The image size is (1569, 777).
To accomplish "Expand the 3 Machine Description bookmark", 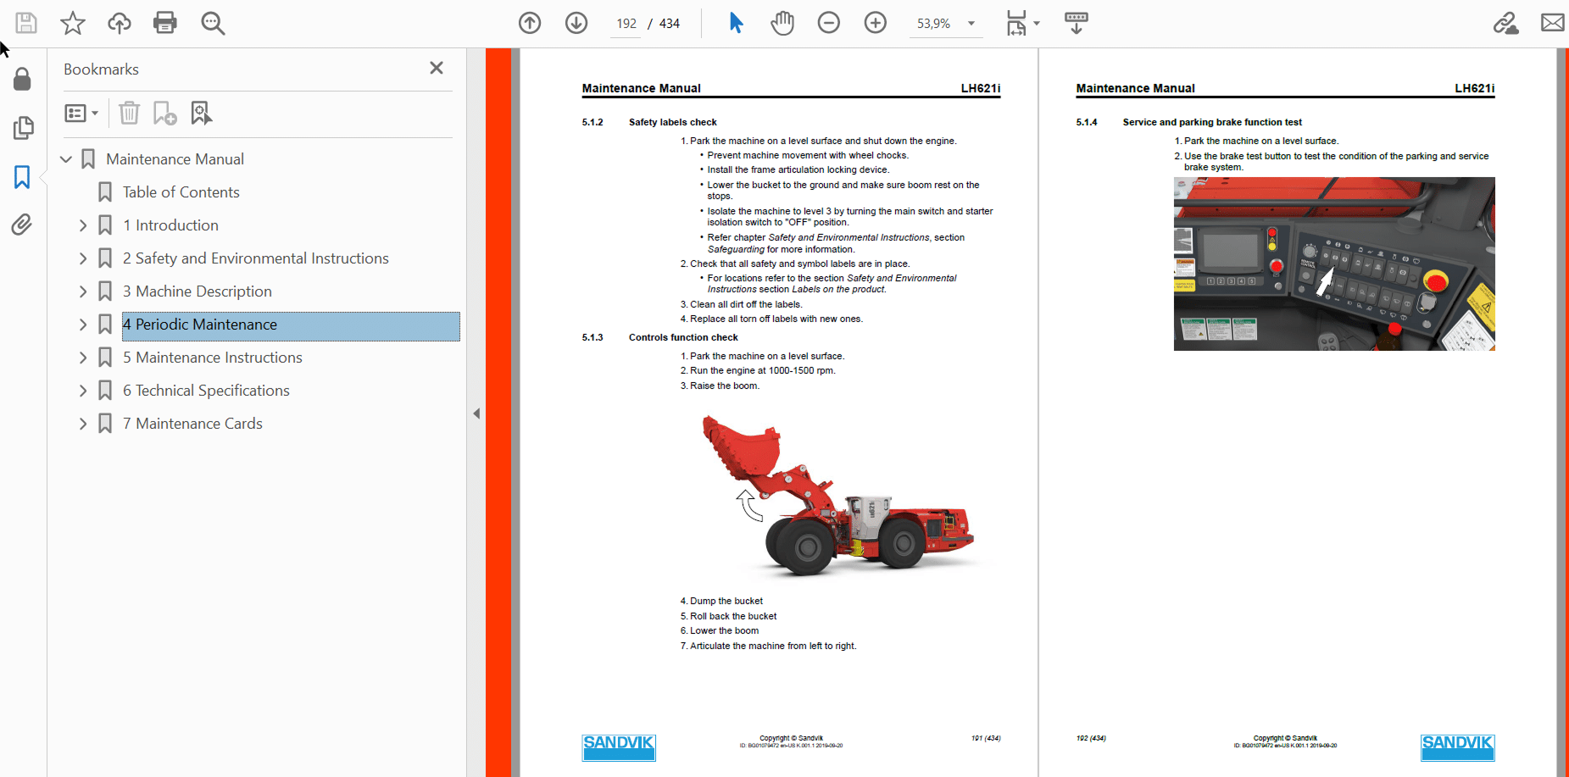I will pos(83,291).
